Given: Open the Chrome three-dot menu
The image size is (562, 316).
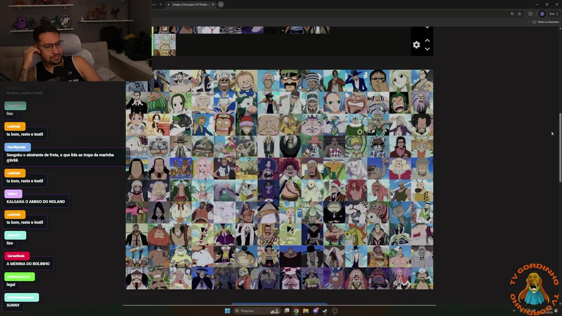Looking at the screenshot, I should pos(557,14).
